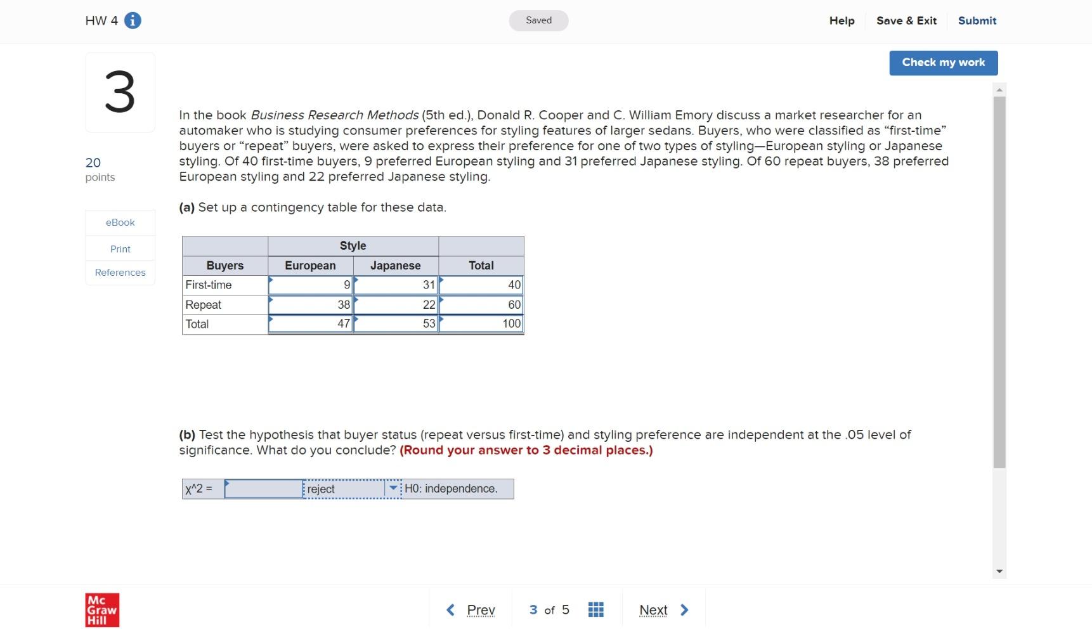
Task: Open the eBook link
Action: 120,222
